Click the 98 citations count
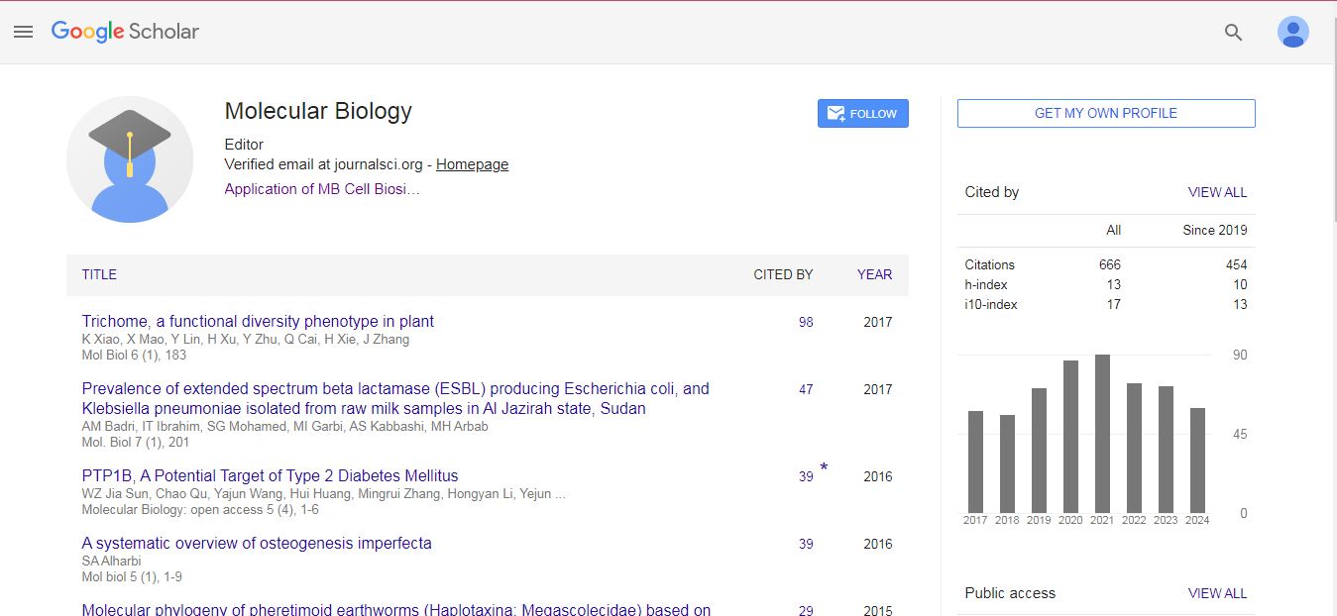Viewport: 1337px width, 616px height. tap(806, 322)
